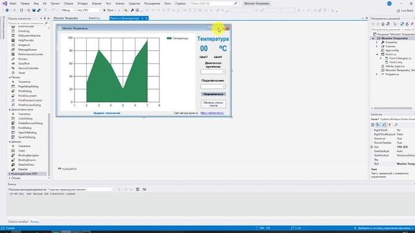Select the PageSetupDialog toolbox component
The width and height of the screenshot is (415, 233).
pos(28,86)
